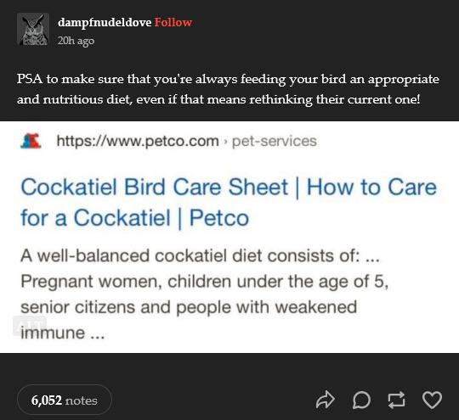Open replies with the speech bubble icon
The height and width of the screenshot is (420, 459).
[x=361, y=400]
